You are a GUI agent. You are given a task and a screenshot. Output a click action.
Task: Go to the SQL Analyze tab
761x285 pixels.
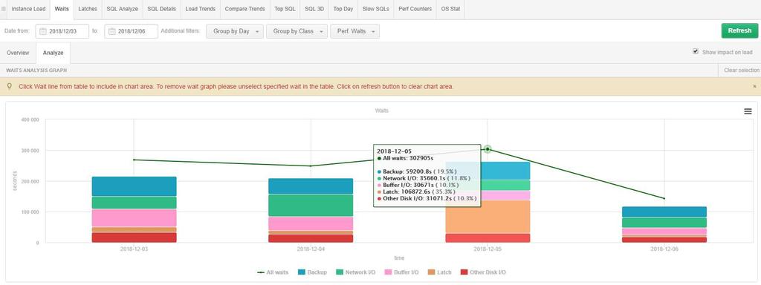123,9
